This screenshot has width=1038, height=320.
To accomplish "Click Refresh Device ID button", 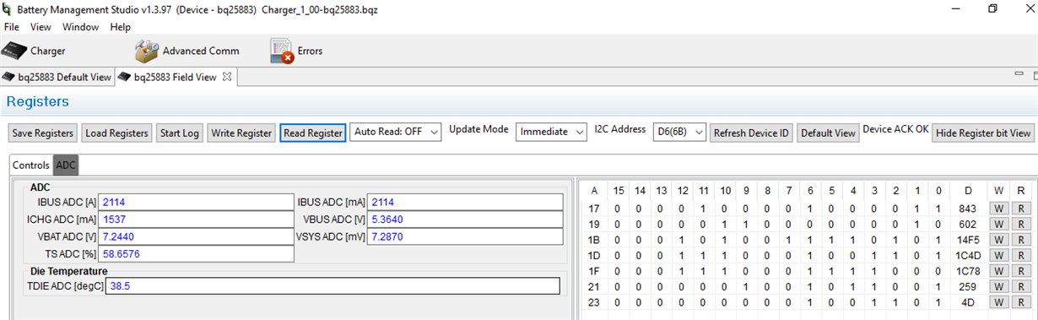I will coord(751,133).
